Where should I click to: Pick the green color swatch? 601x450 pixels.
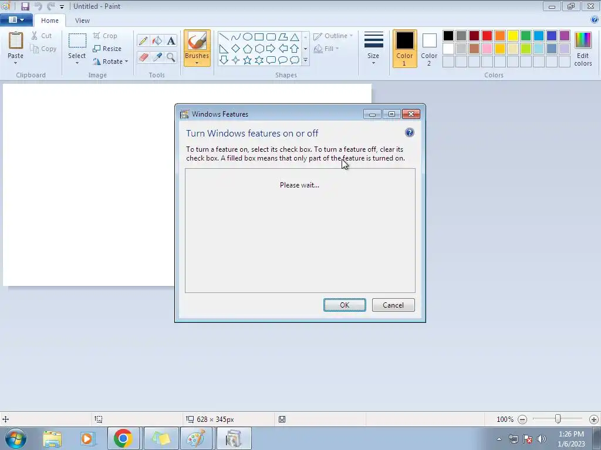526,36
